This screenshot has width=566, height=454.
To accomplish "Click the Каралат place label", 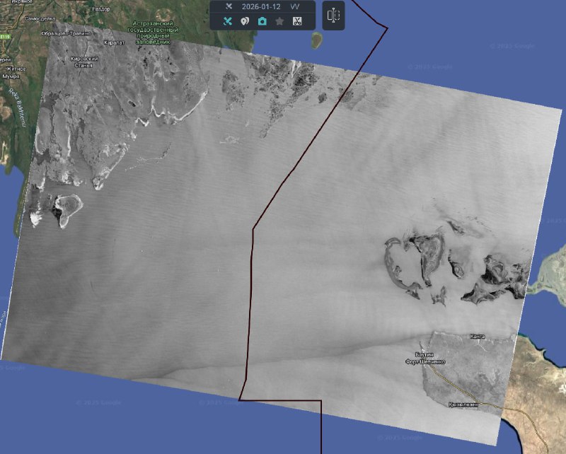I will (113, 42).
